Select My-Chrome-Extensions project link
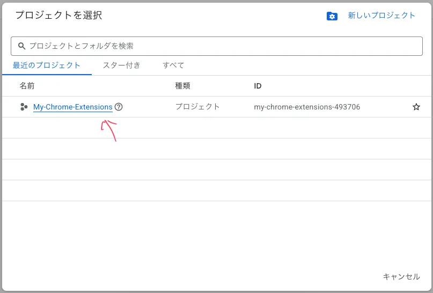Viewport: 433px width, 293px height. 73,107
